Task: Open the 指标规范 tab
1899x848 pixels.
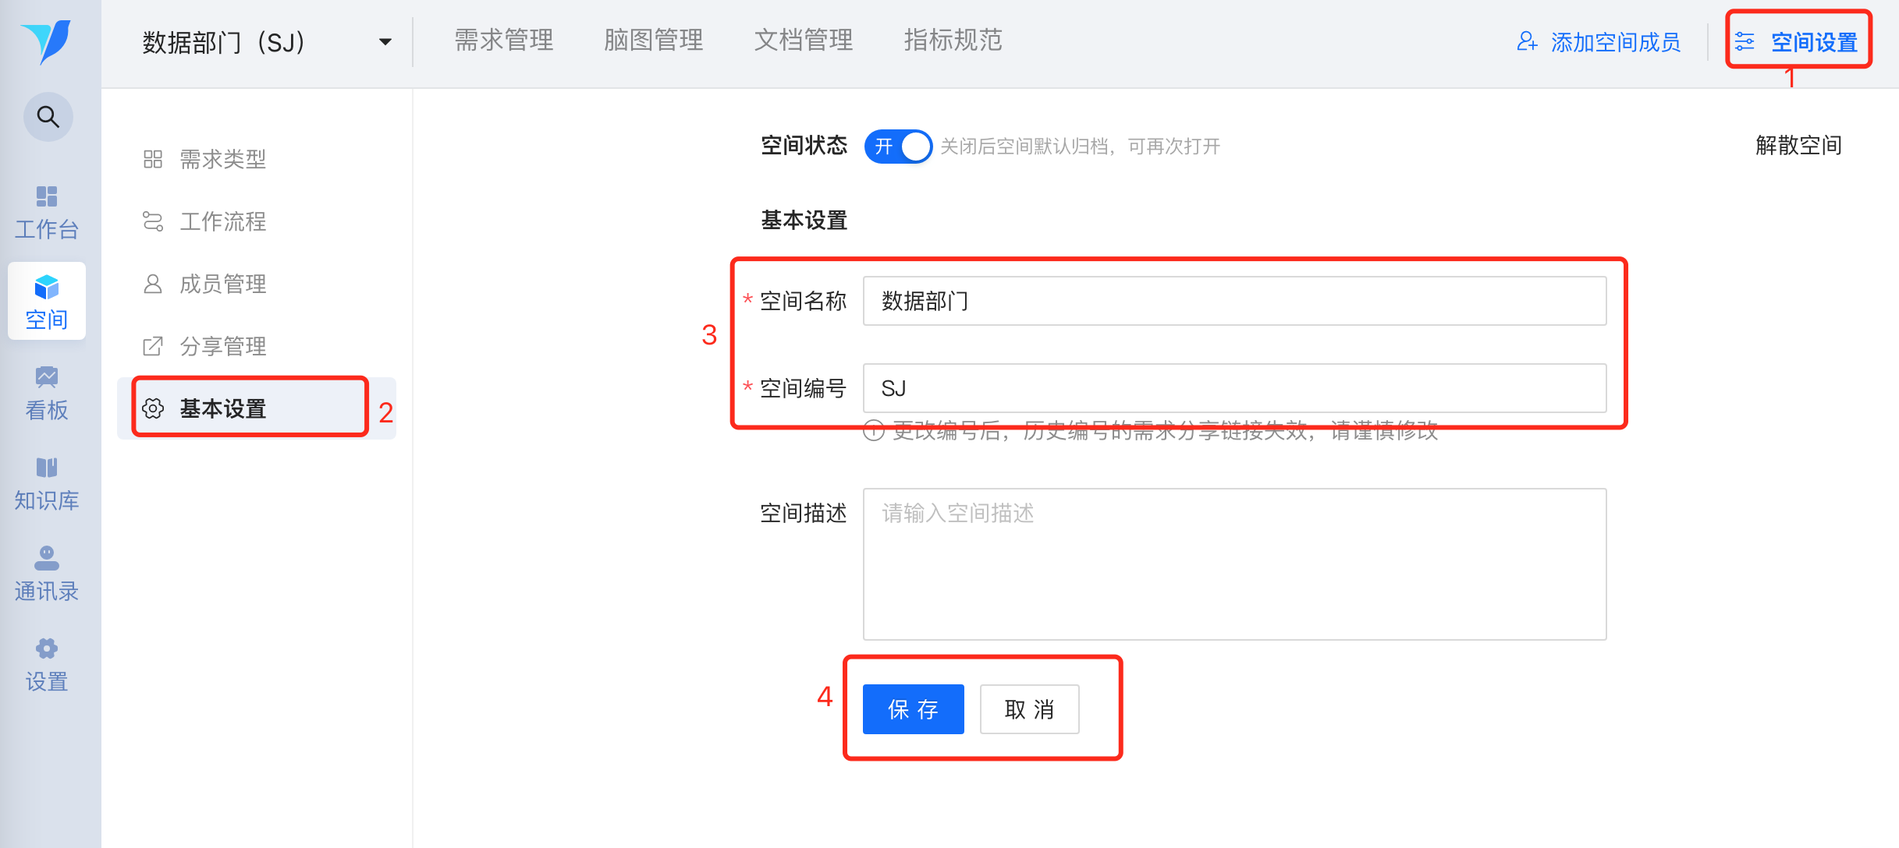Action: (953, 41)
